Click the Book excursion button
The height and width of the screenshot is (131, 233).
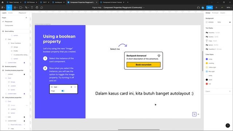coord(143,65)
